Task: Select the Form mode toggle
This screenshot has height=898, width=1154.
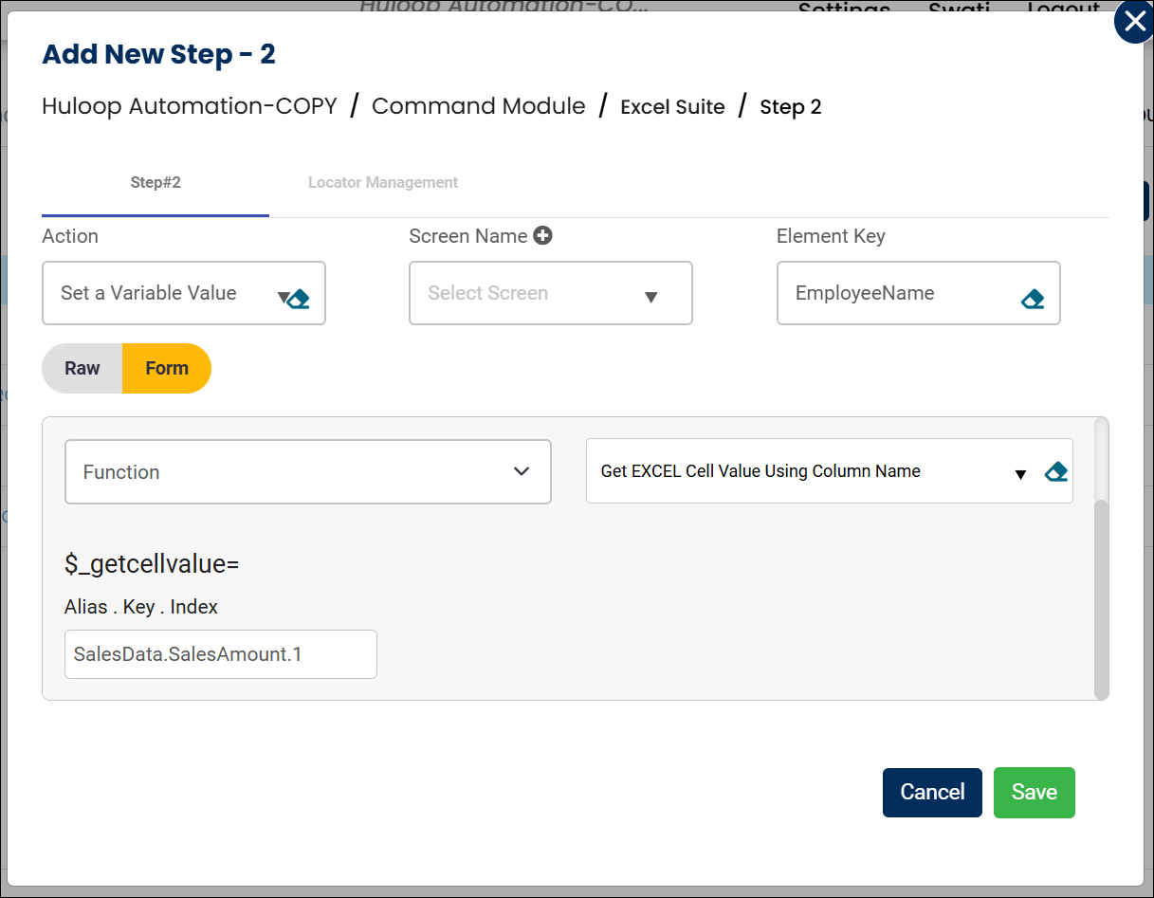Action: tap(167, 369)
